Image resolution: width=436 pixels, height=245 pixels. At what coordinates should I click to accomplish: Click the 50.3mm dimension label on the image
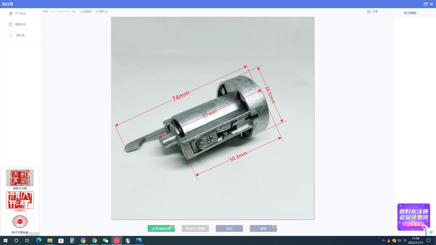[x=239, y=157]
